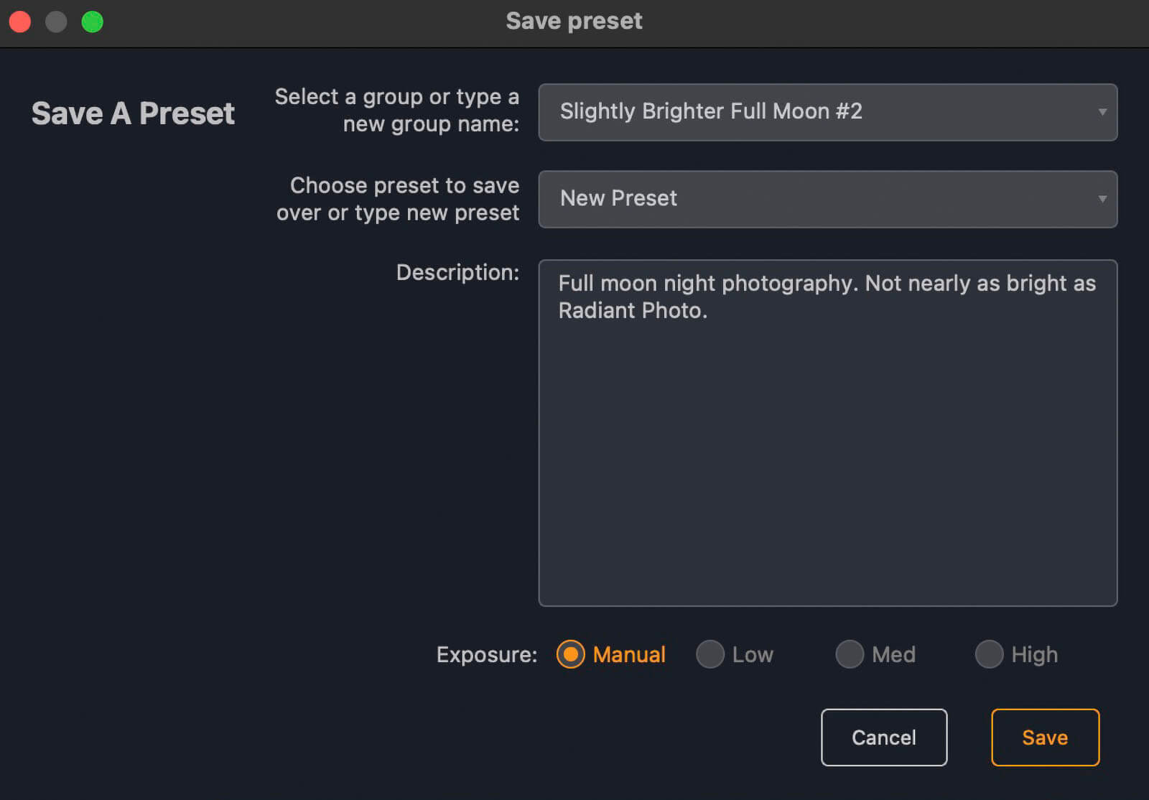Open the New Preset dropdown arrow

tap(1102, 199)
